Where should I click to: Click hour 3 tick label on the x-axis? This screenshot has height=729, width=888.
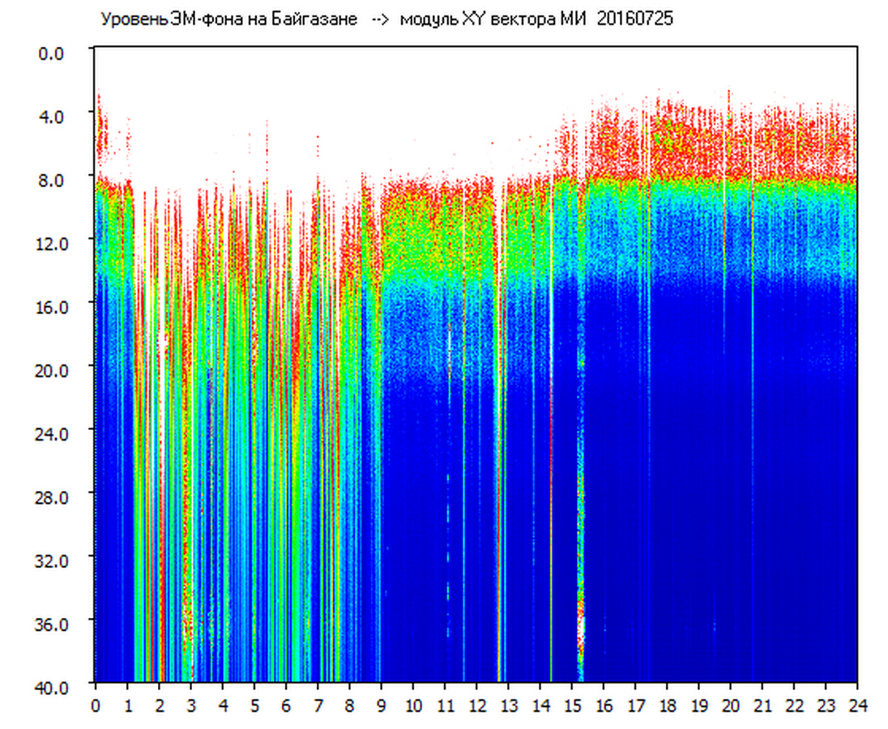pyautogui.click(x=190, y=704)
